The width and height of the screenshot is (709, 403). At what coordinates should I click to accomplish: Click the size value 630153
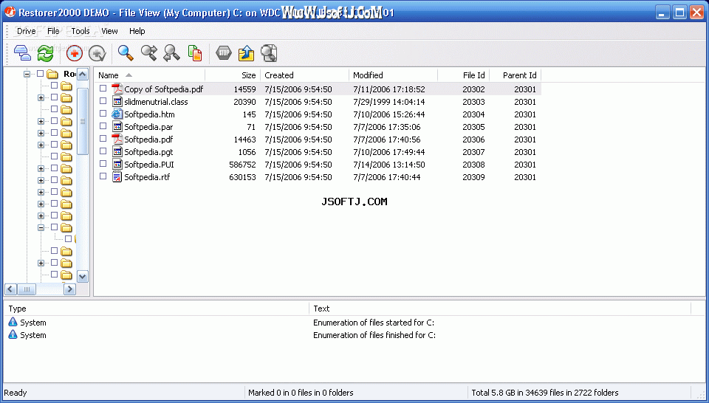[242, 177]
